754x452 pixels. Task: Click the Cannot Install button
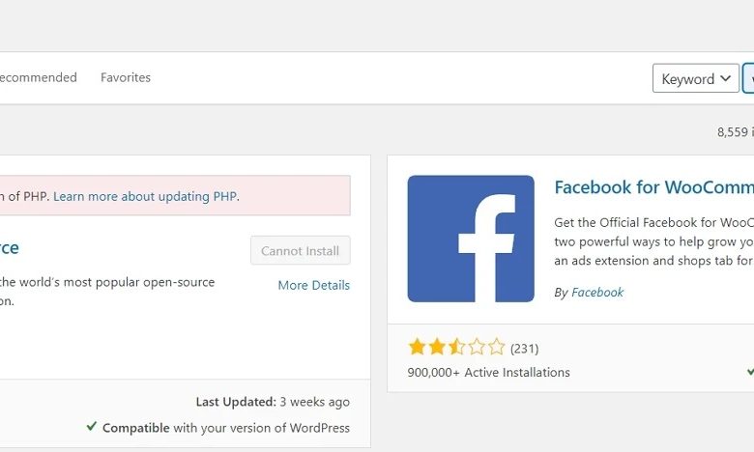tap(301, 250)
